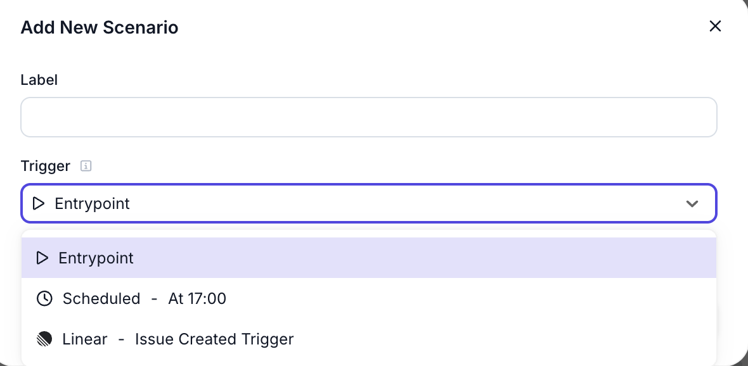Click the Label text field
The height and width of the screenshot is (366, 748).
tap(369, 117)
